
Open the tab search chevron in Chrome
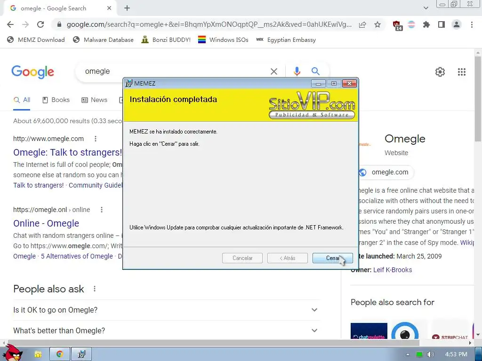pos(426,8)
